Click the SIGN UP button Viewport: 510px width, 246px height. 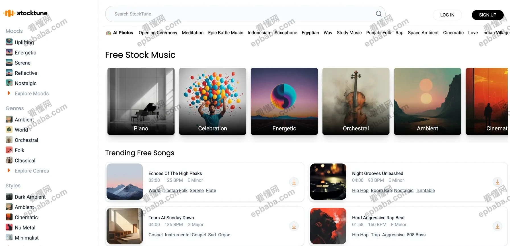(x=488, y=15)
